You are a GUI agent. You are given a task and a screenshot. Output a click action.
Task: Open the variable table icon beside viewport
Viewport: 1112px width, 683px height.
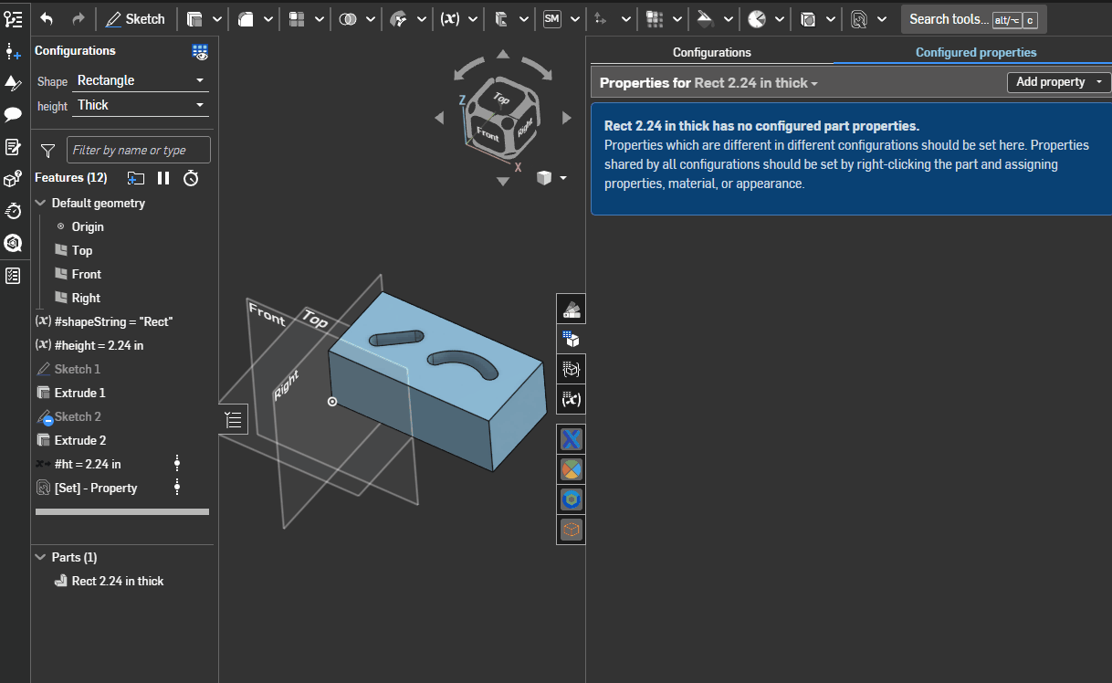572,399
